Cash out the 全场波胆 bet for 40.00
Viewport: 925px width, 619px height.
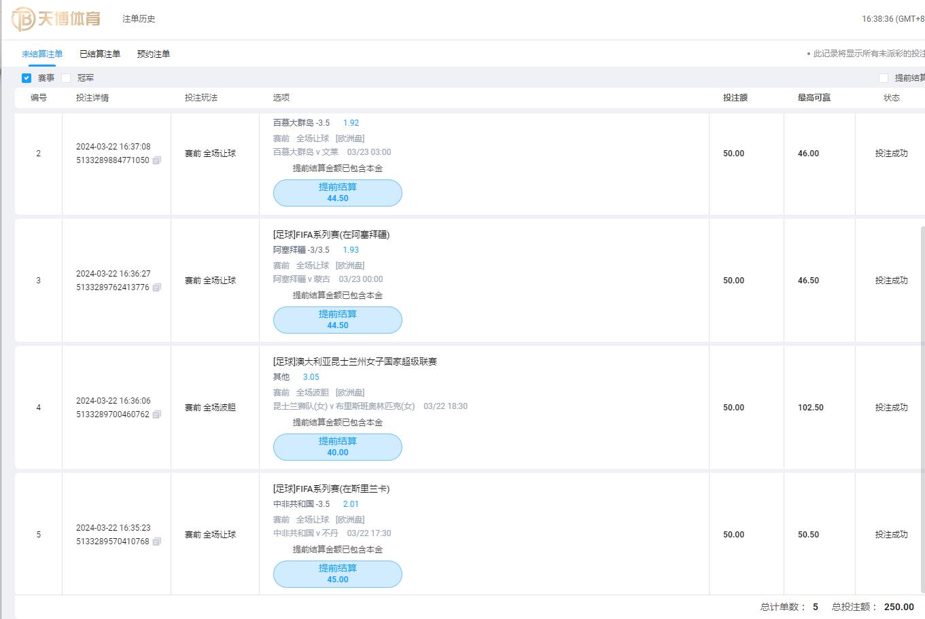(337, 446)
